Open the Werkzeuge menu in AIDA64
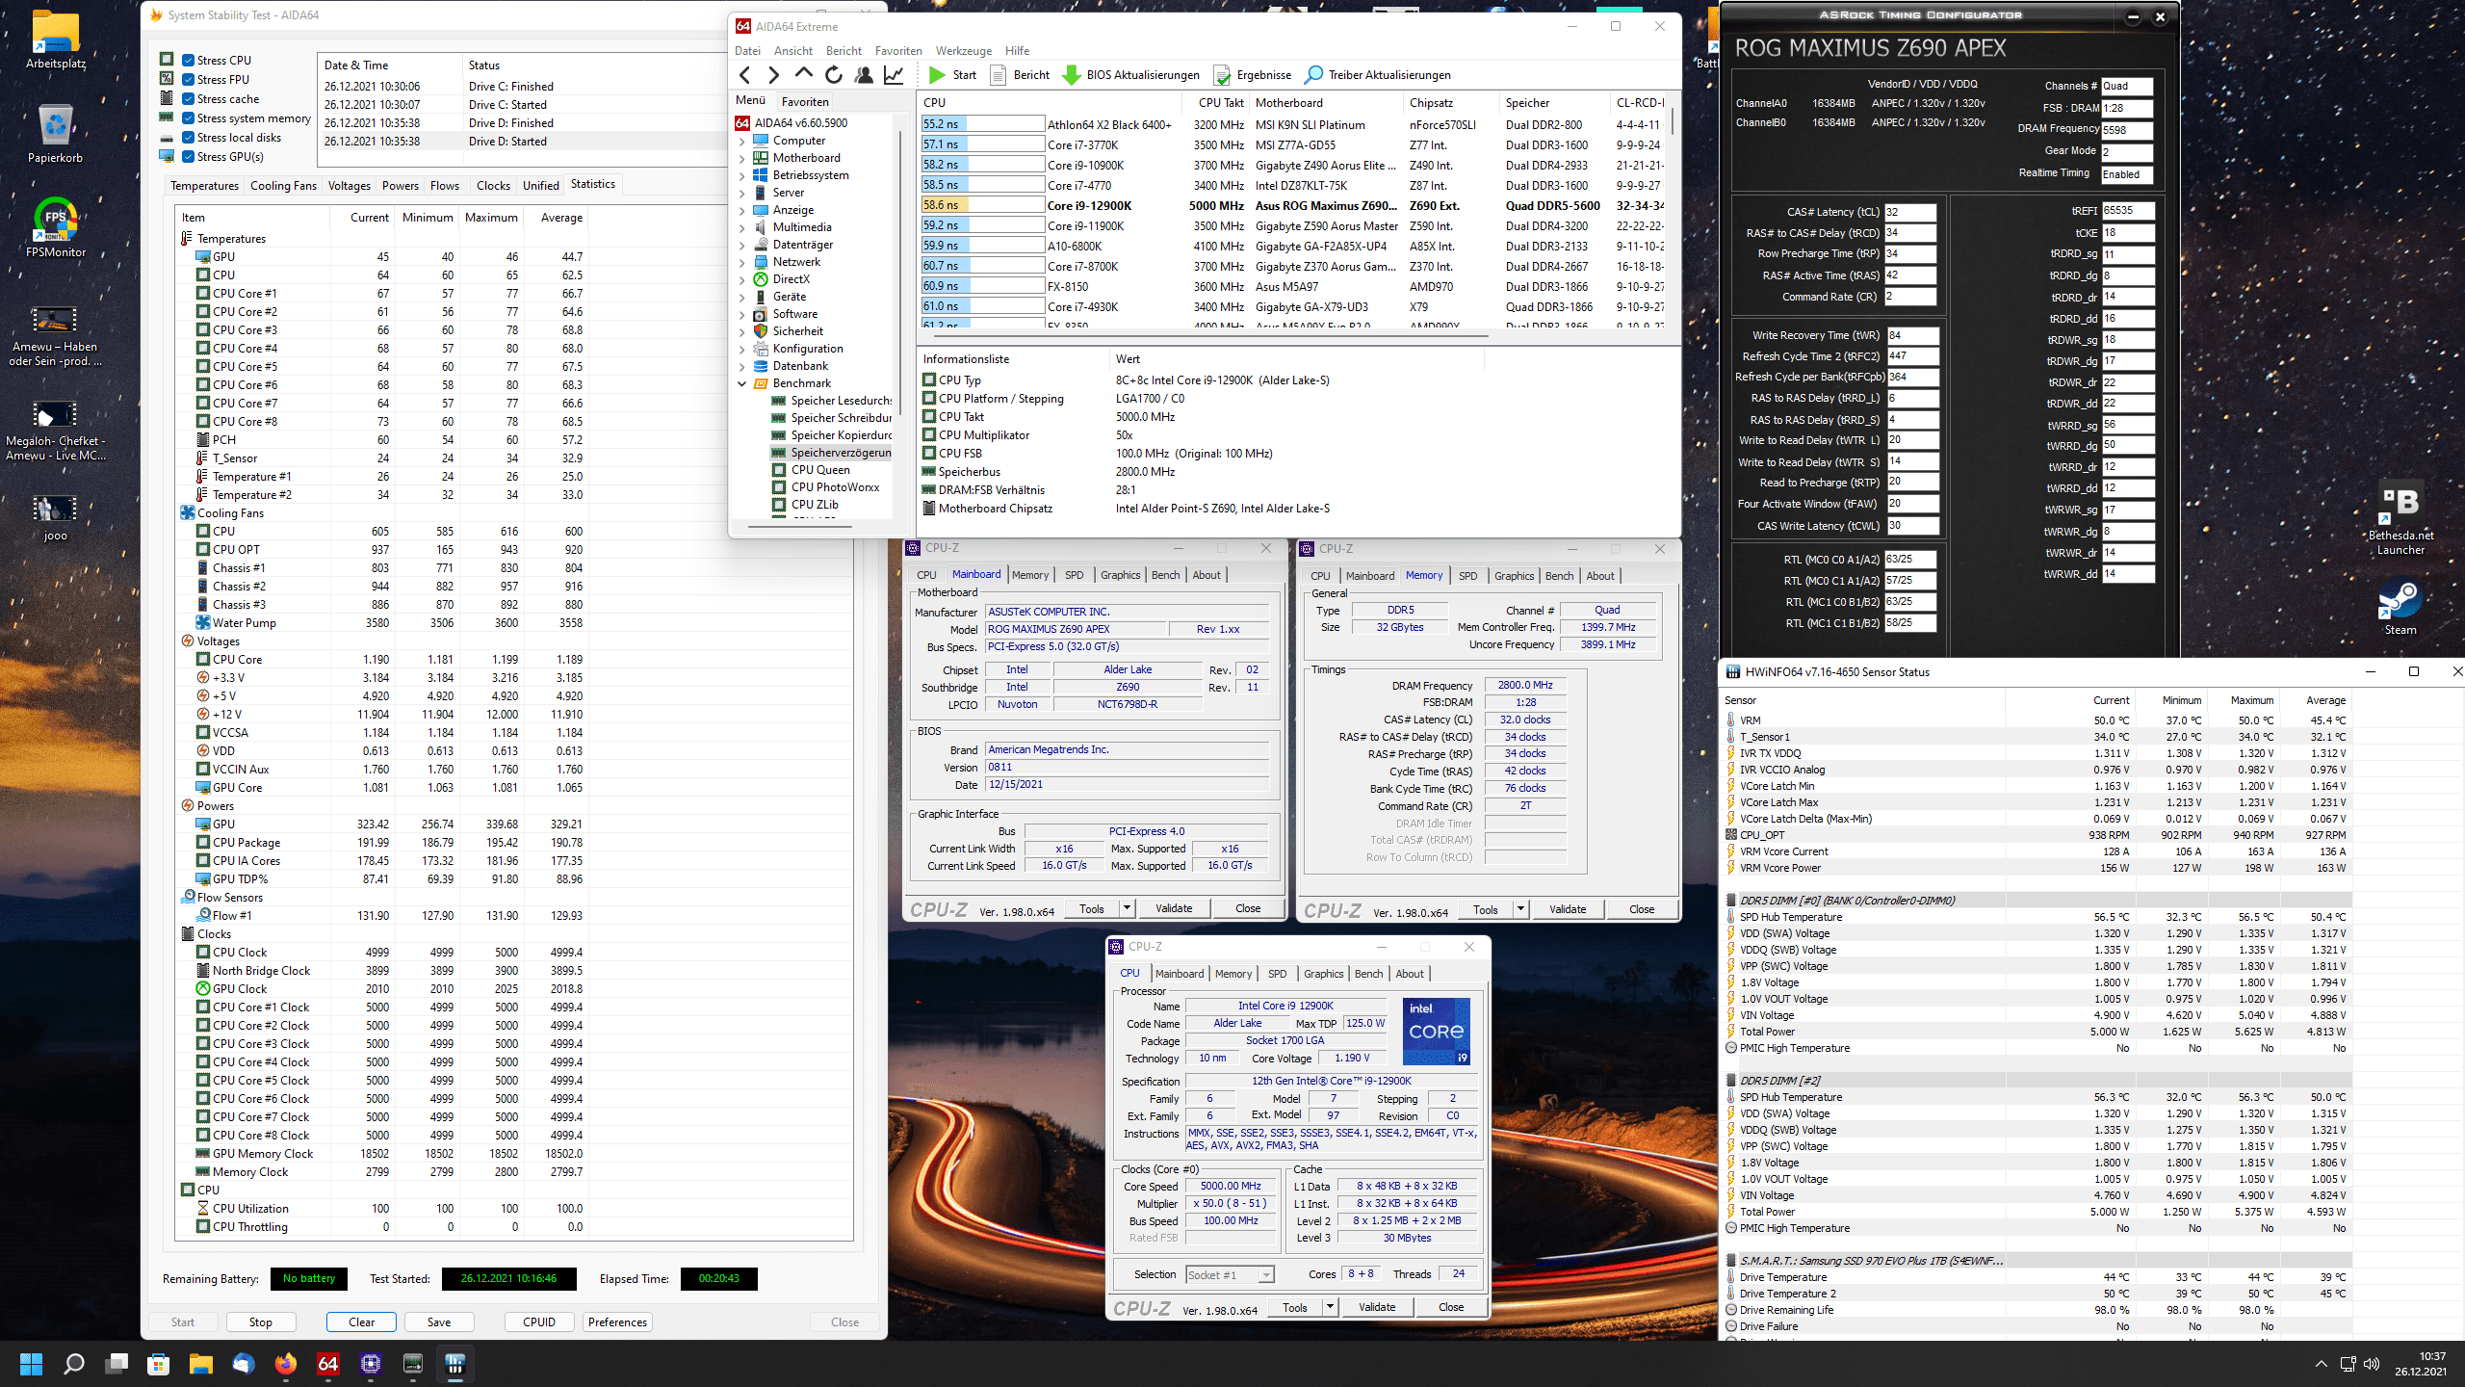 tap(963, 51)
